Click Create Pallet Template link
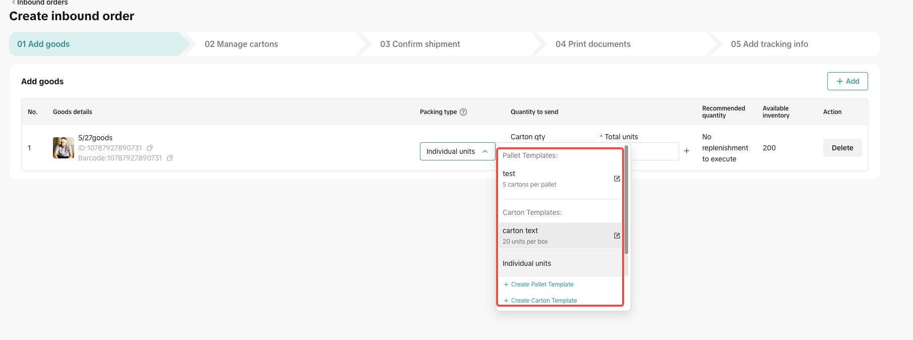Image resolution: width=913 pixels, height=340 pixels. [x=542, y=285]
